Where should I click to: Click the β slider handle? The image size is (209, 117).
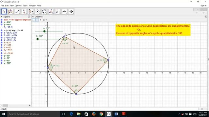38,39
